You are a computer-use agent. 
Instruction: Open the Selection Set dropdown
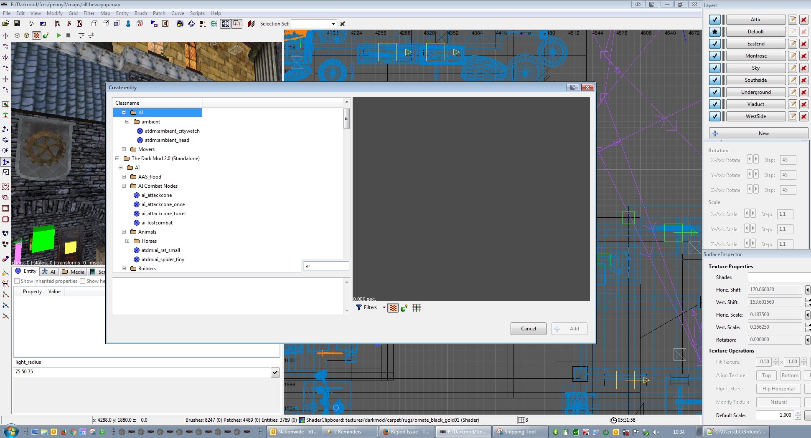[x=333, y=24]
